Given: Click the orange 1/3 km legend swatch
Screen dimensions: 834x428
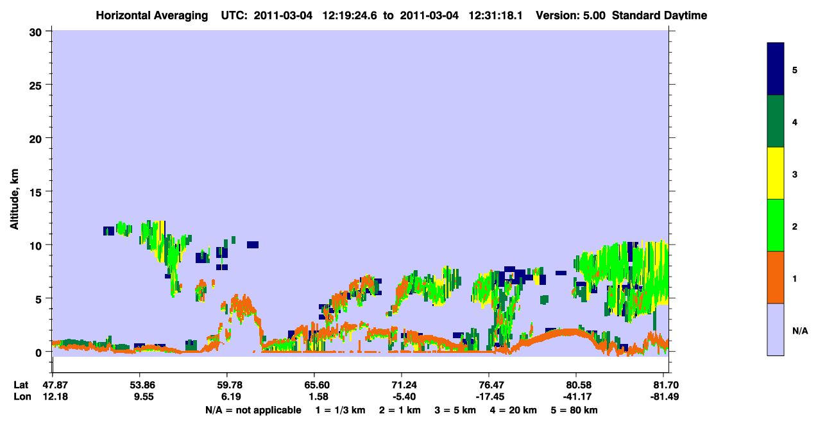Looking at the screenshot, I should tap(776, 277).
